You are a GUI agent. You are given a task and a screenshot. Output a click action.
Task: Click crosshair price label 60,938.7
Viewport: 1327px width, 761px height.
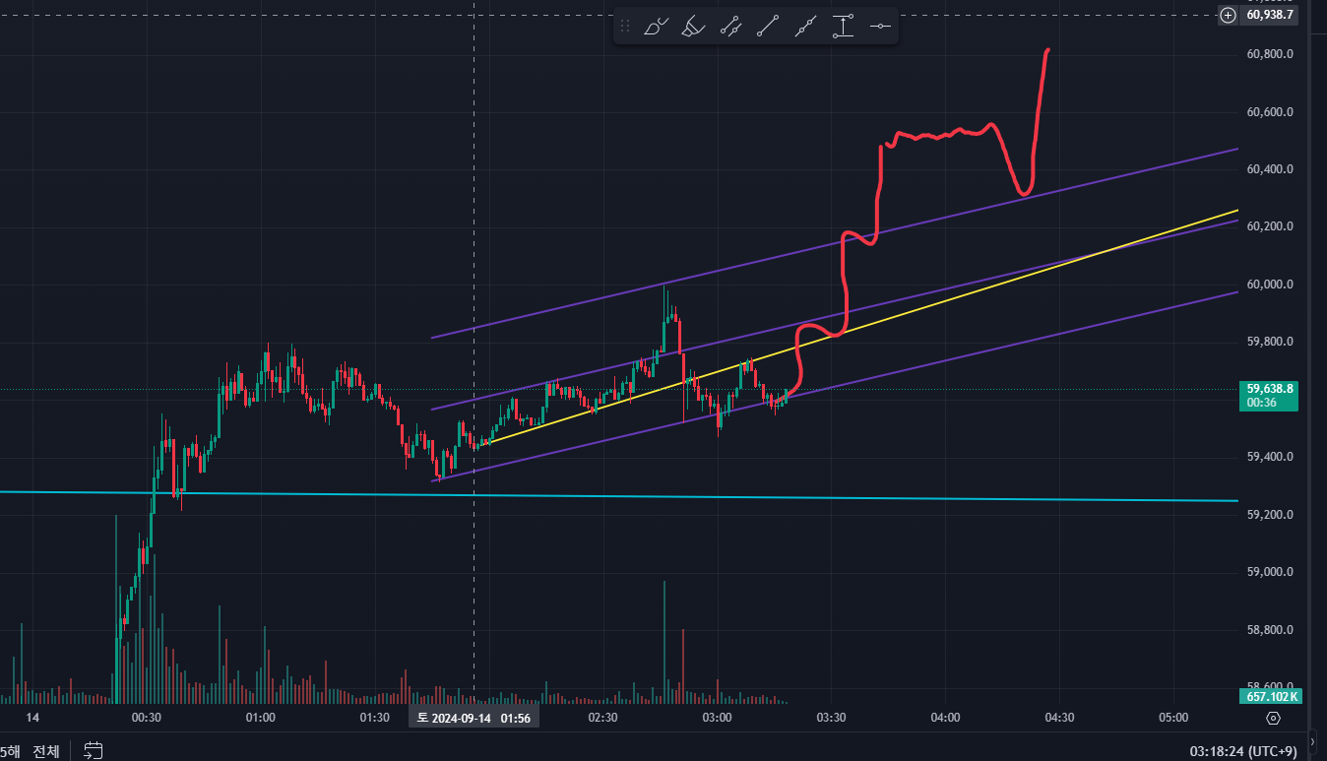tap(1272, 15)
